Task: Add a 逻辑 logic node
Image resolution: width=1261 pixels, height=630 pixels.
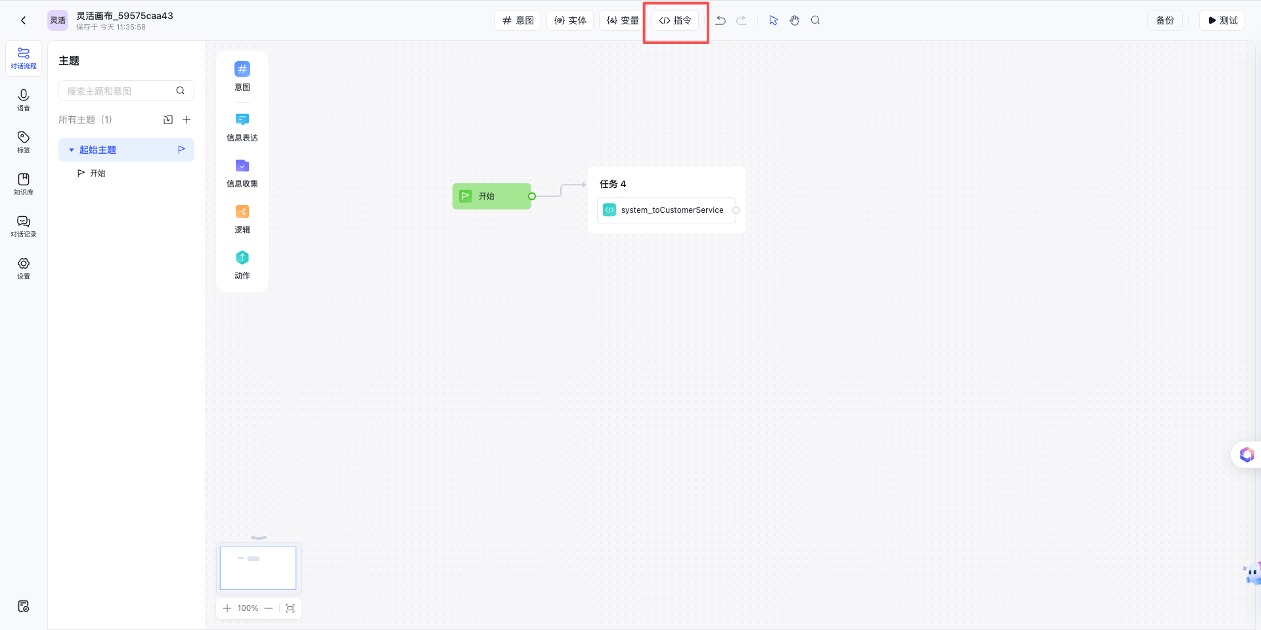Action: pyautogui.click(x=242, y=219)
